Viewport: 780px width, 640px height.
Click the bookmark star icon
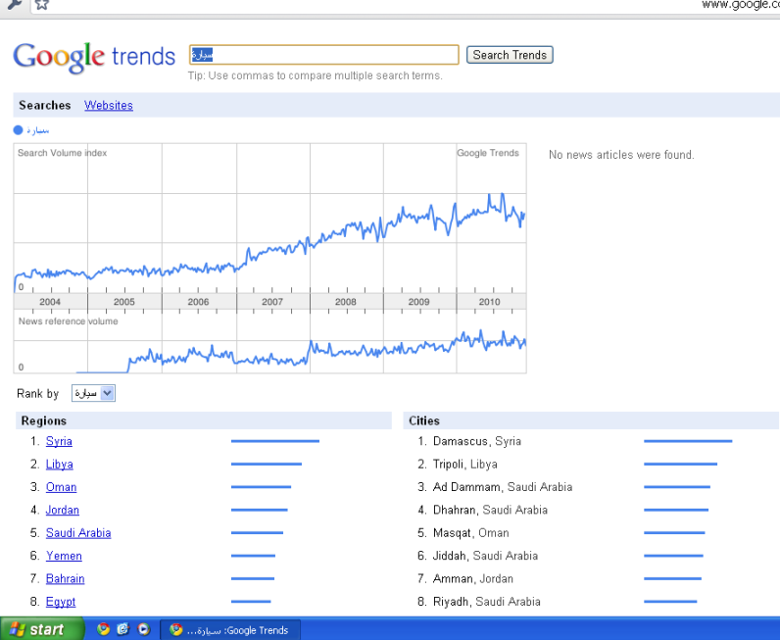pos(41,4)
